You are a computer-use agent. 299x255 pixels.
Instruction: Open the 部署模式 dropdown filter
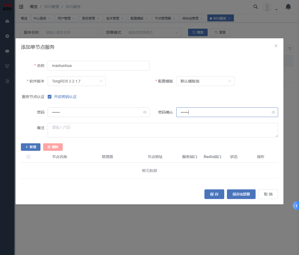pos(142,33)
